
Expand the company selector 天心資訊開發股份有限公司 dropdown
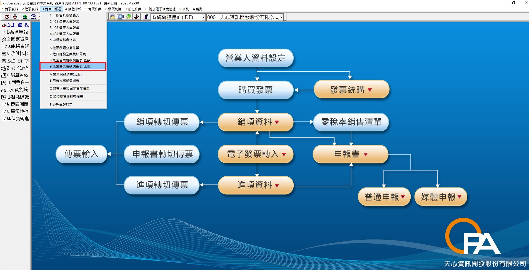point(281,17)
